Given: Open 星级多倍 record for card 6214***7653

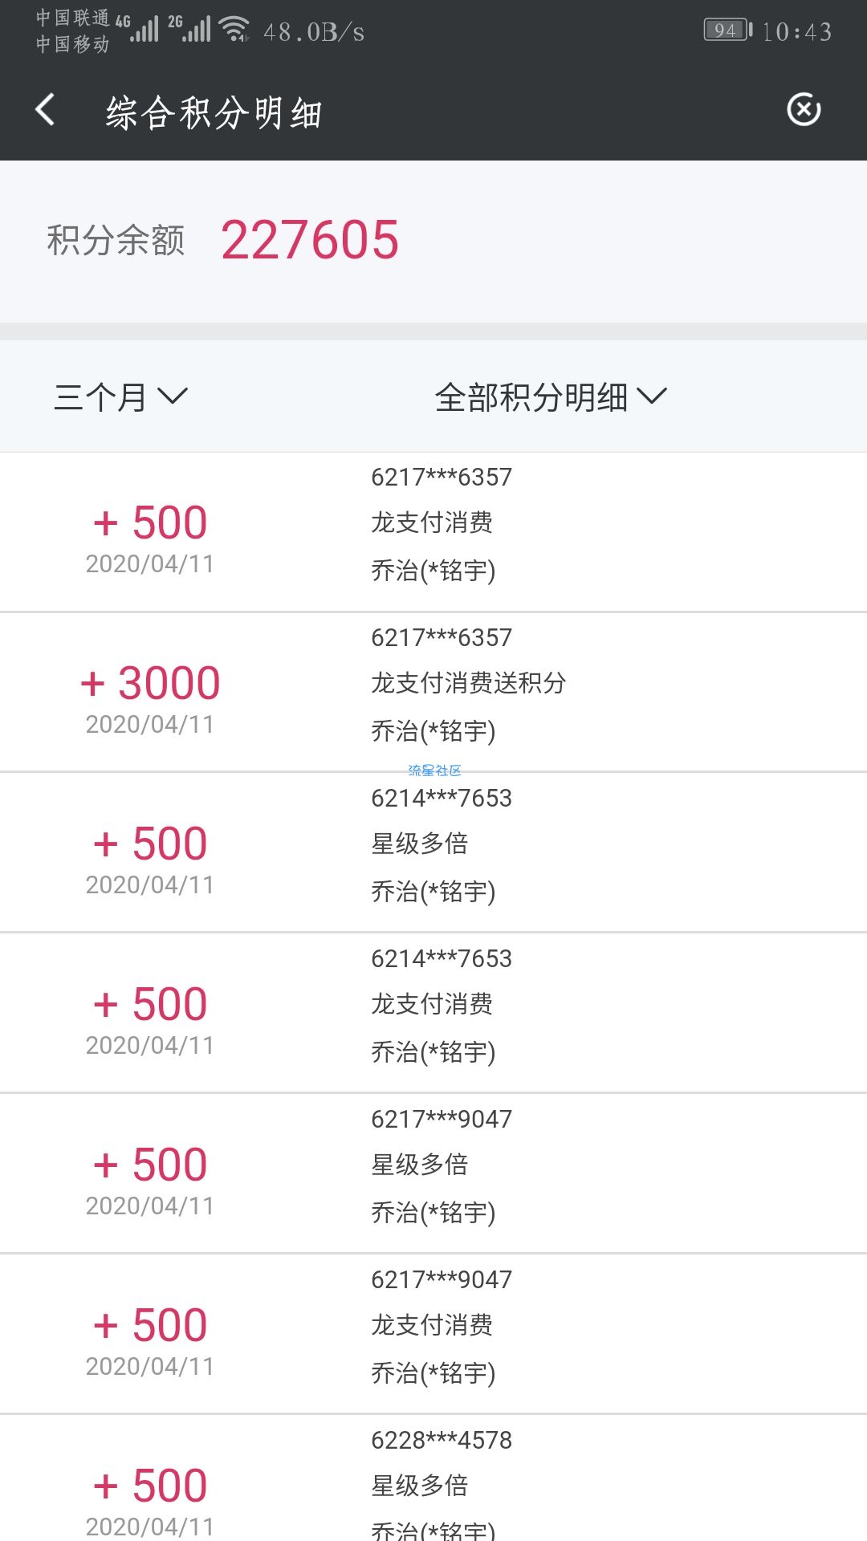Looking at the screenshot, I should coord(433,852).
